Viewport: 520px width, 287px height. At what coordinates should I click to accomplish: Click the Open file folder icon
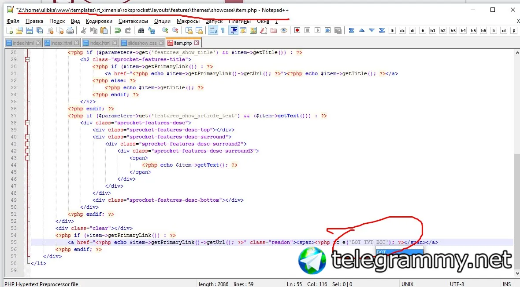coord(19,30)
